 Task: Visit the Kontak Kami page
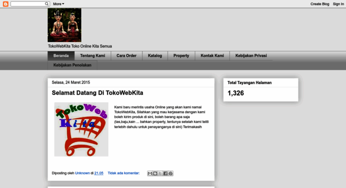[x=212, y=56]
